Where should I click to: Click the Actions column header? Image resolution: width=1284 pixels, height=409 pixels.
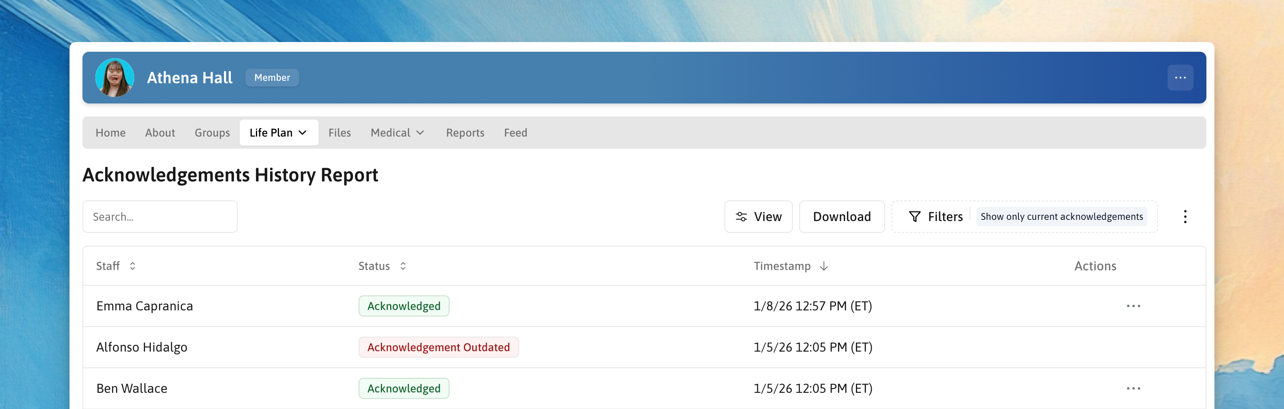click(x=1095, y=266)
